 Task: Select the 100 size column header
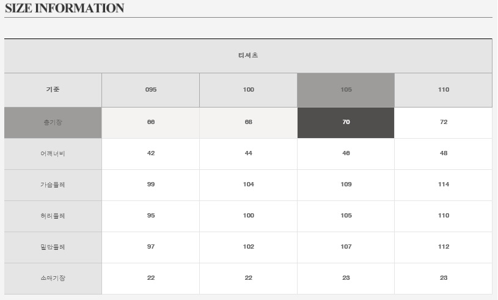click(x=248, y=90)
